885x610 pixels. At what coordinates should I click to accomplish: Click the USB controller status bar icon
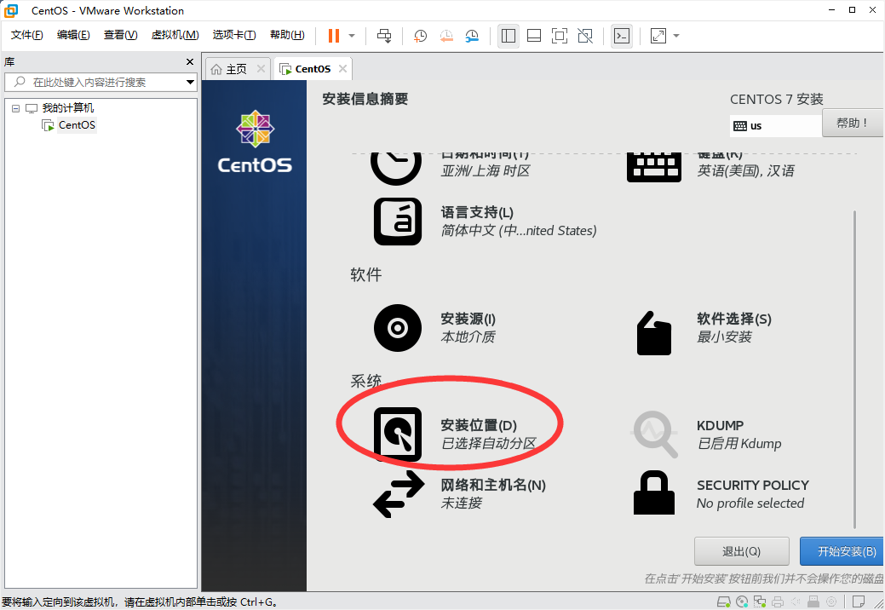(813, 602)
